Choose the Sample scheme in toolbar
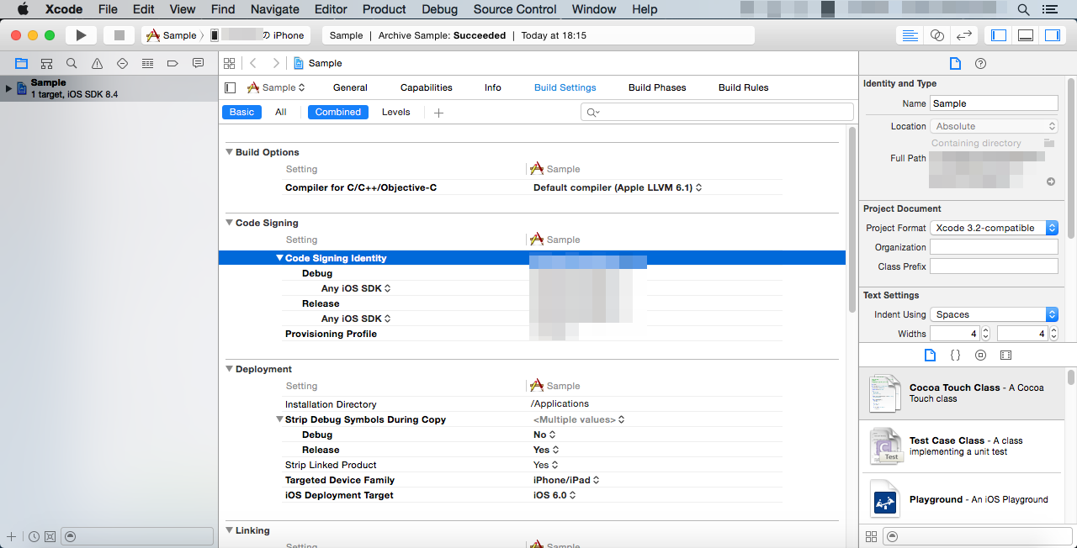This screenshot has width=1077, height=548. click(x=172, y=35)
